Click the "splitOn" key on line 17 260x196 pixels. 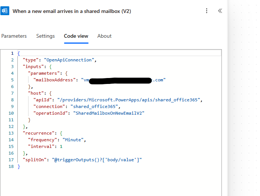34,160
